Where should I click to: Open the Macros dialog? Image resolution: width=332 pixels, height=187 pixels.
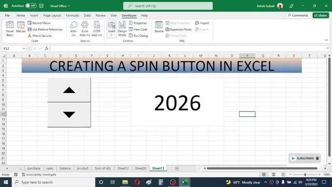21,27
